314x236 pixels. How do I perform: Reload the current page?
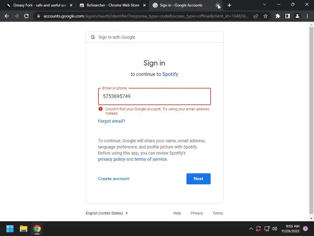coord(26,16)
